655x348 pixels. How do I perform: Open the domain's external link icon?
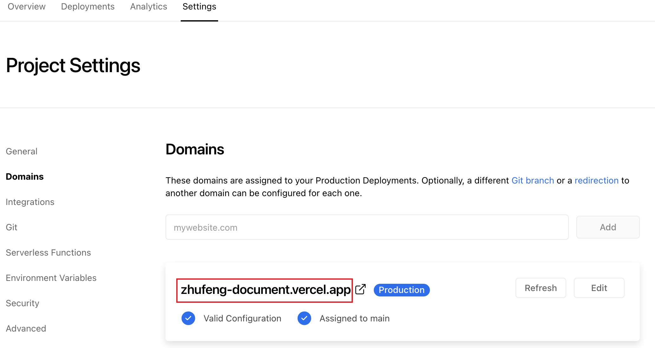(x=360, y=289)
